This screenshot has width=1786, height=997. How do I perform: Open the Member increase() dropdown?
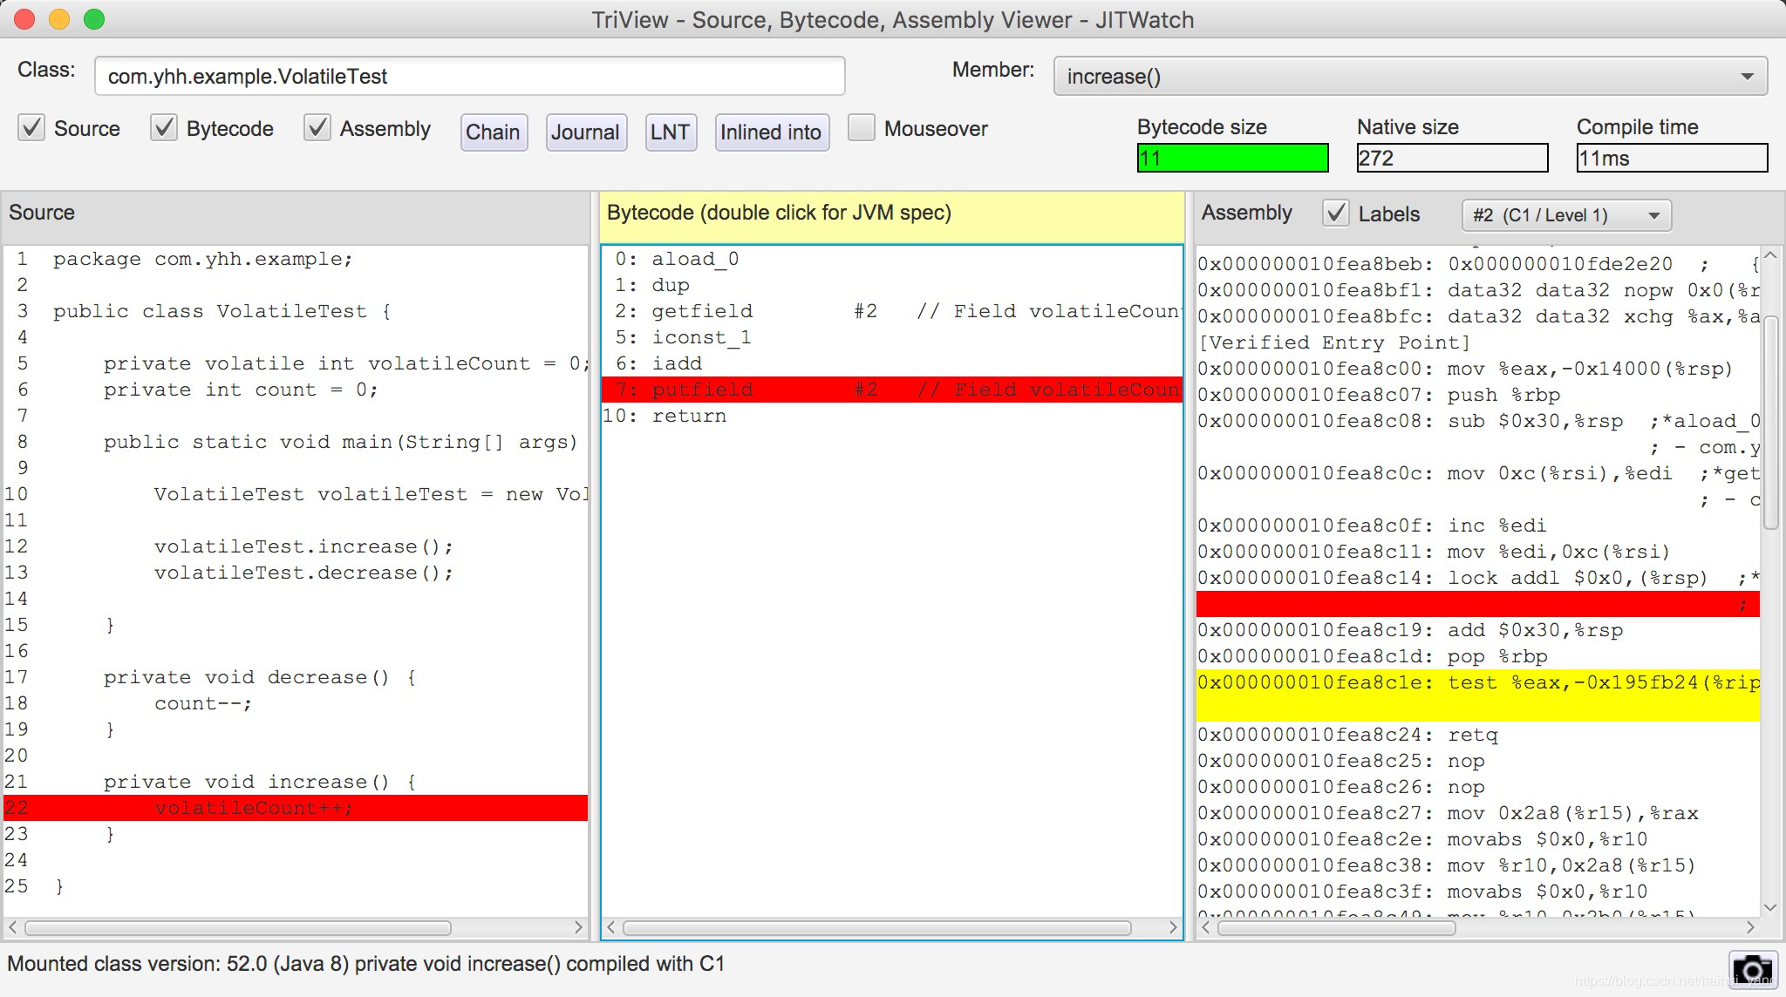[x=1410, y=77]
